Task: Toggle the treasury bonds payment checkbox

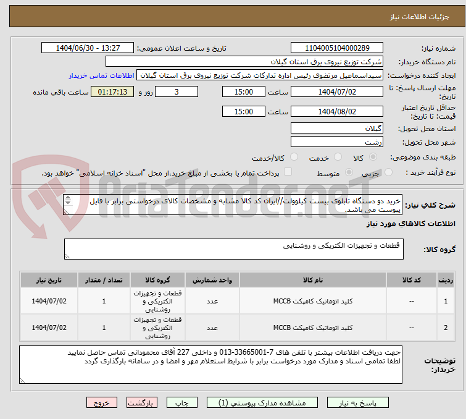Action: [288, 172]
